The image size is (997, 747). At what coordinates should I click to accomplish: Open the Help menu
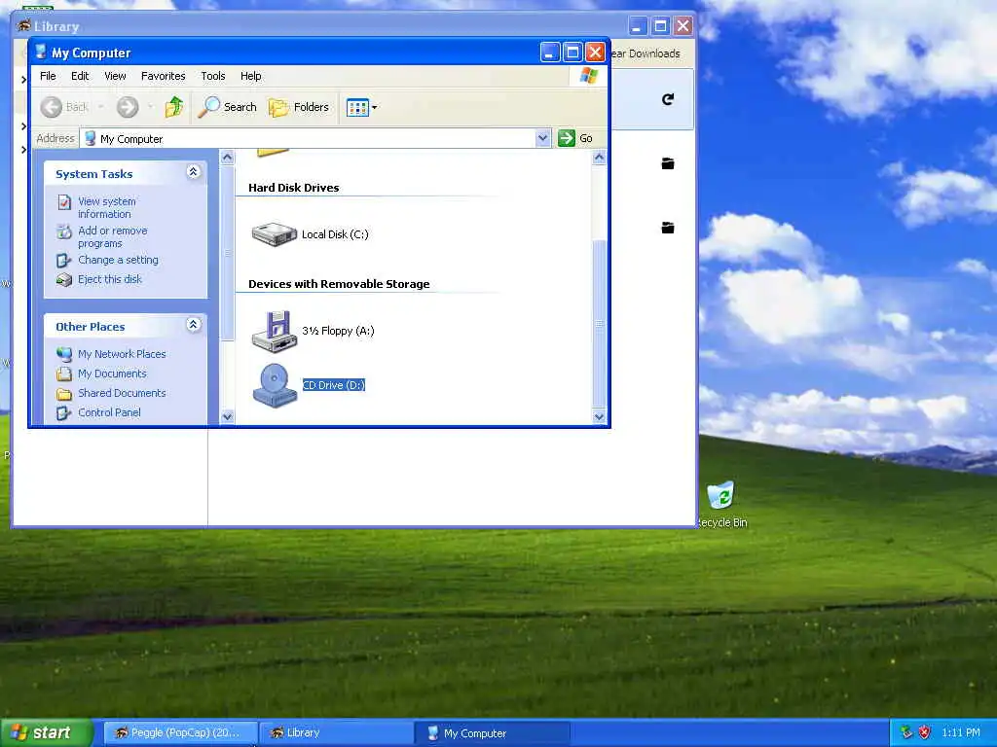point(250,76)
